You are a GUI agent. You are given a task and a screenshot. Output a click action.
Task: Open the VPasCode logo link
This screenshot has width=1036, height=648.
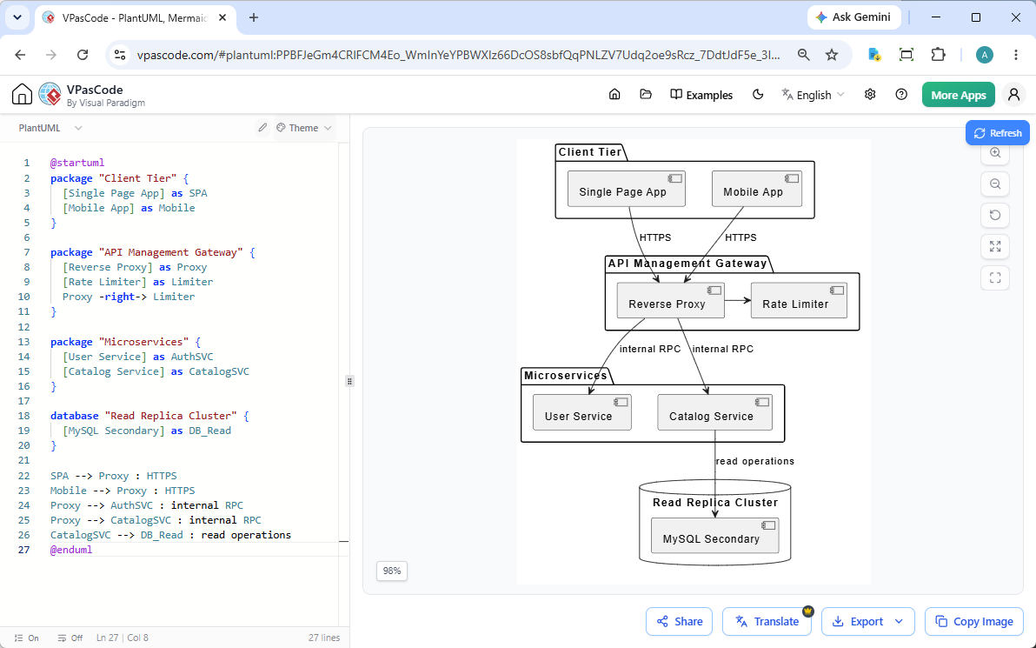92,95
